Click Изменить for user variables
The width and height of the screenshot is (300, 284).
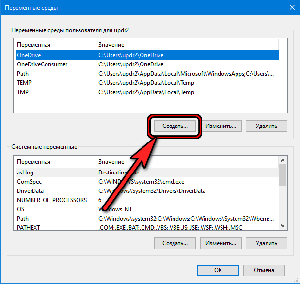pos(221,126)
